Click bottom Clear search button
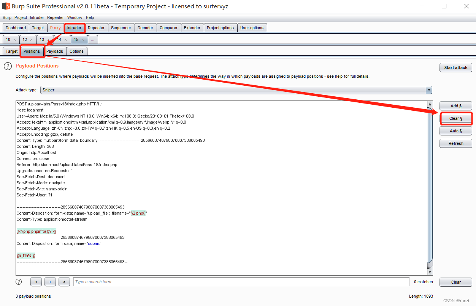 (x=456, y=282)
